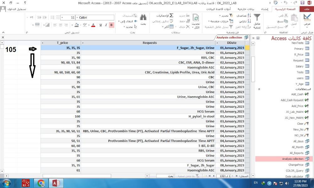Click the Save record (حفظ) icon
314x188 pixels.
[188, 21]
